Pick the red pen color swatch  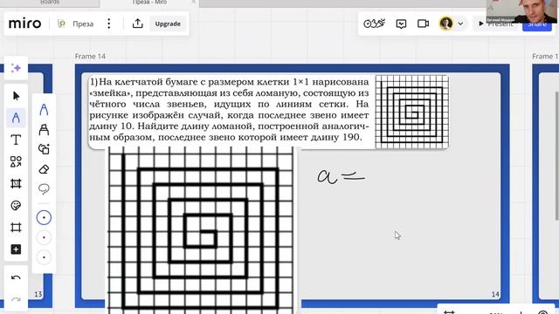44,237
